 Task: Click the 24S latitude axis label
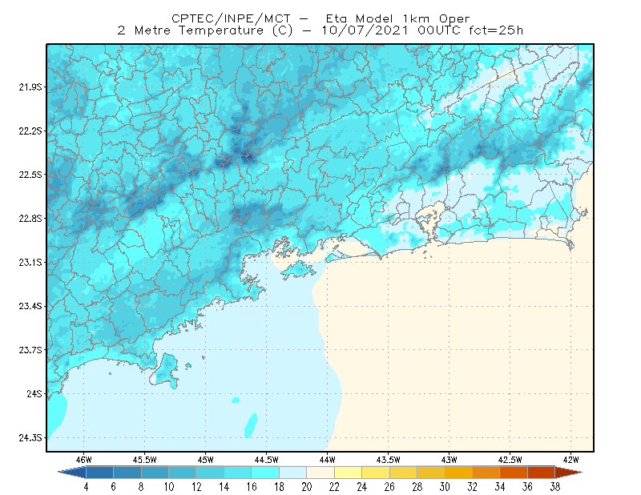pyautogui.click(x=34, y=393)
